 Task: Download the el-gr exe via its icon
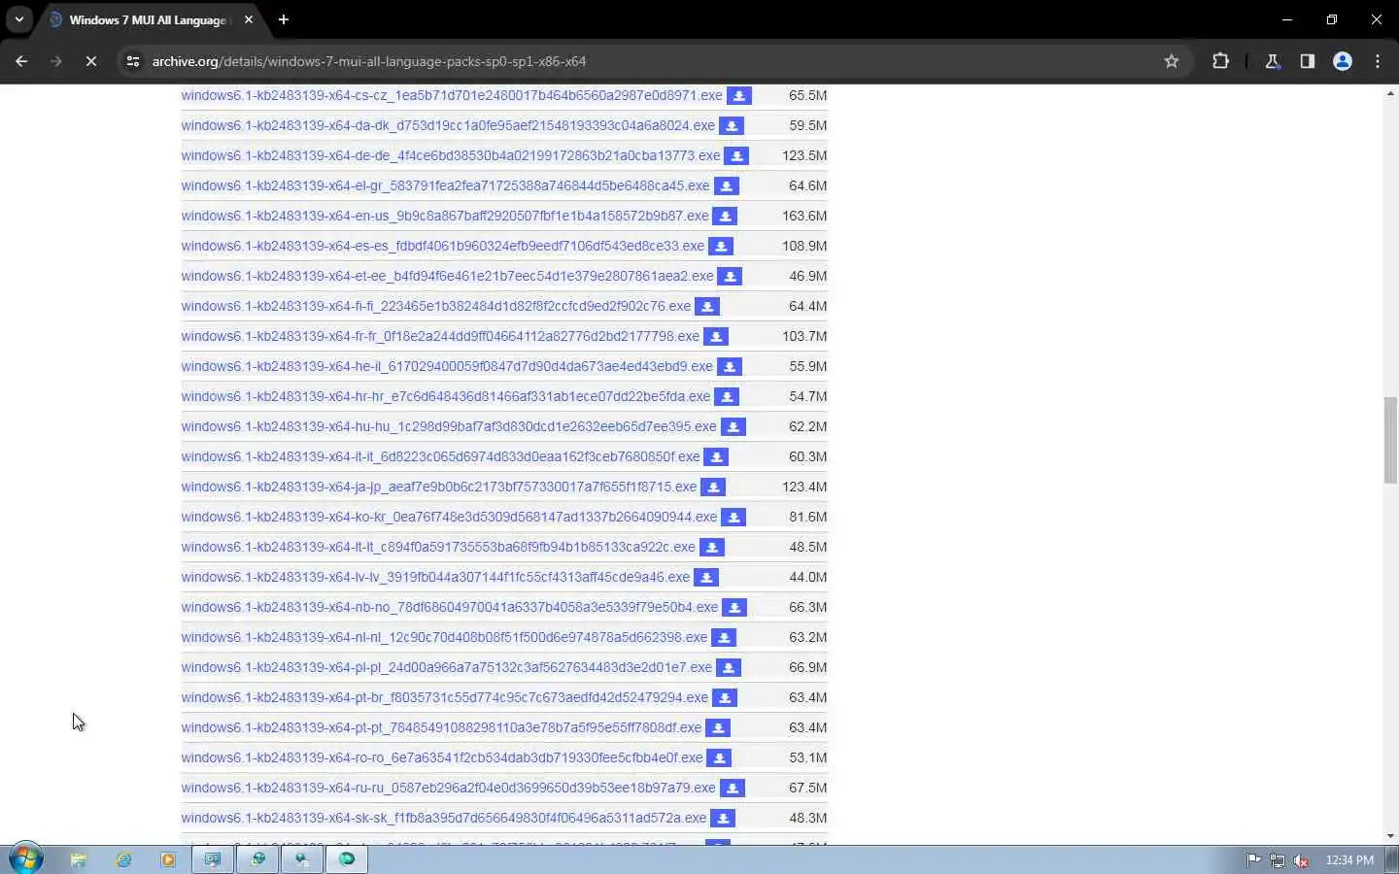(x=727, y=186)
